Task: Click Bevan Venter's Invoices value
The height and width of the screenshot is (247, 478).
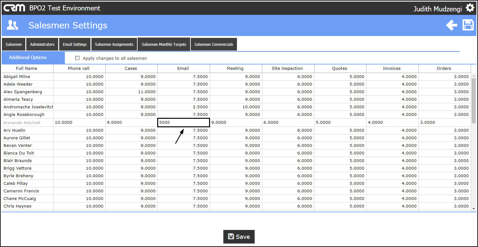Action: [409, 146]
